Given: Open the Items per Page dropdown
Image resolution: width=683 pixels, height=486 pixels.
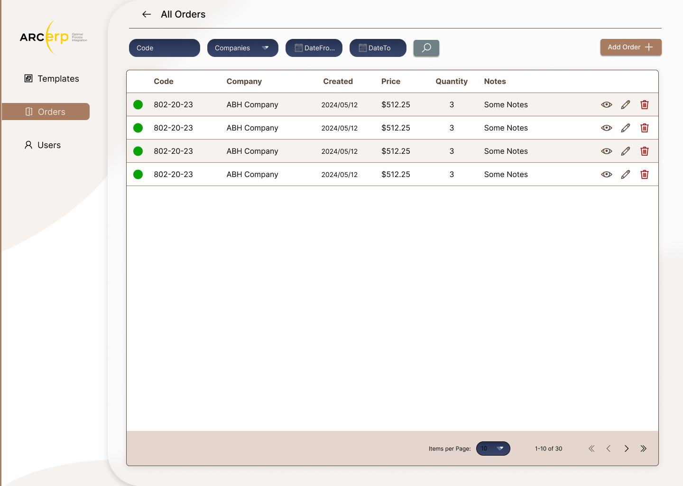Looking at the screenshot, I should 493,449.
